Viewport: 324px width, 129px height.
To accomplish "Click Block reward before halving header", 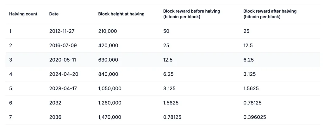I will click(x=191, y=14).
